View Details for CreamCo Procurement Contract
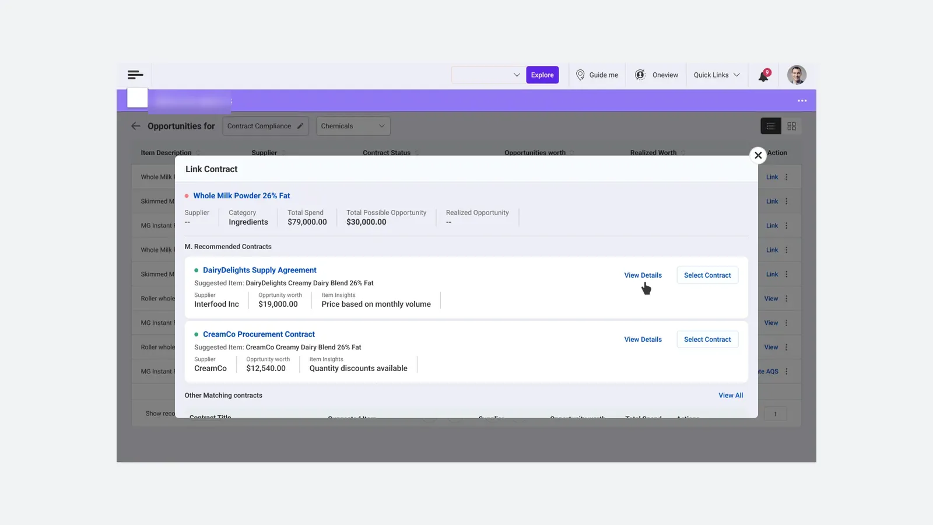Viewport: 933px width, 525px height. click(x=643, y=339)
